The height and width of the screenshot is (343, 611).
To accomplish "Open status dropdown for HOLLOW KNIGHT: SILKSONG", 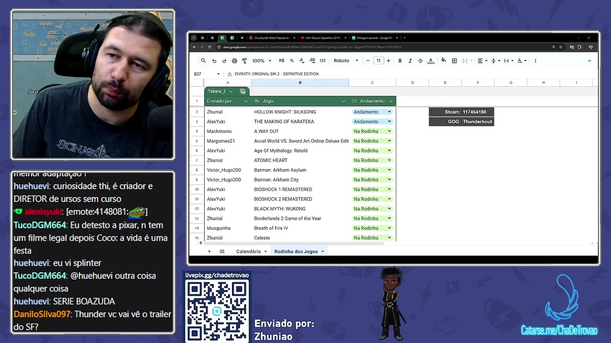I will [x=389, y=112].
